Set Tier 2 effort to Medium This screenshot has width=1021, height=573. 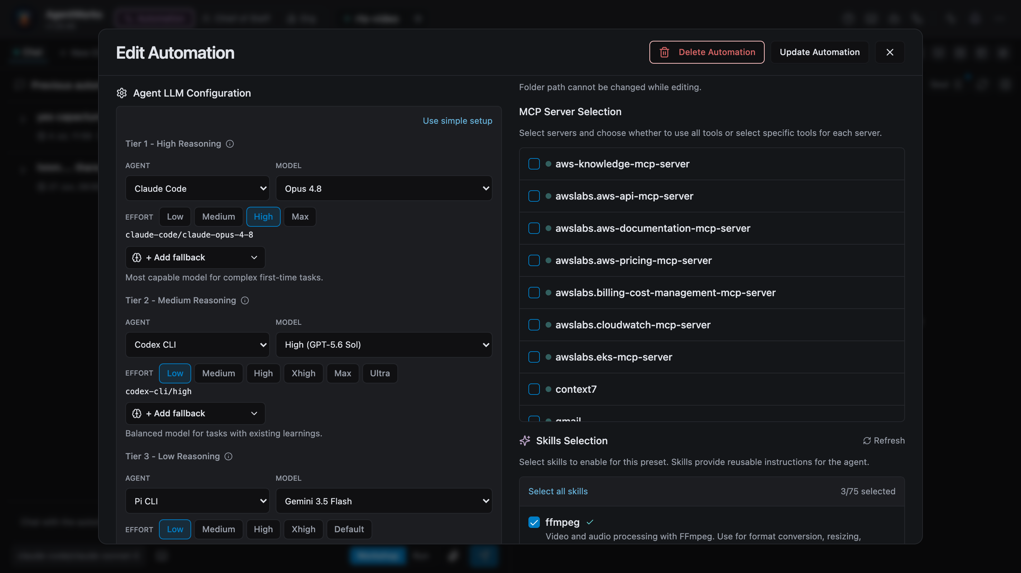tap(218, 373)
